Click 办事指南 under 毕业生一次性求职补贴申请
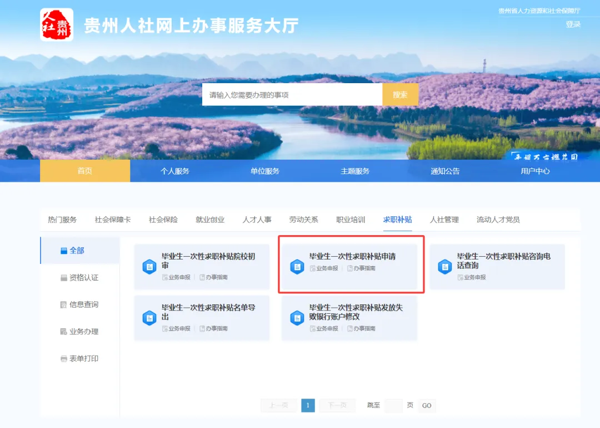Viewport: 600px width, 428px height. pos(361,268)
